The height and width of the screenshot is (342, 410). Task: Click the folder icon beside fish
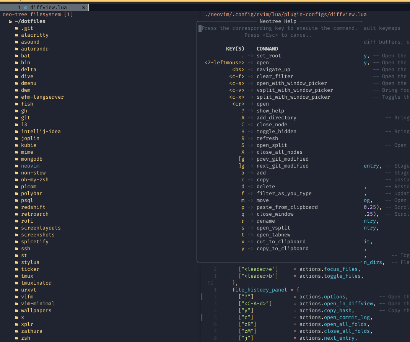coord(16,104)
